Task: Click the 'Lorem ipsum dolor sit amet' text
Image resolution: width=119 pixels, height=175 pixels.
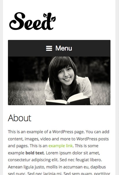Action: pyautogui.click(x=73, y=153)
